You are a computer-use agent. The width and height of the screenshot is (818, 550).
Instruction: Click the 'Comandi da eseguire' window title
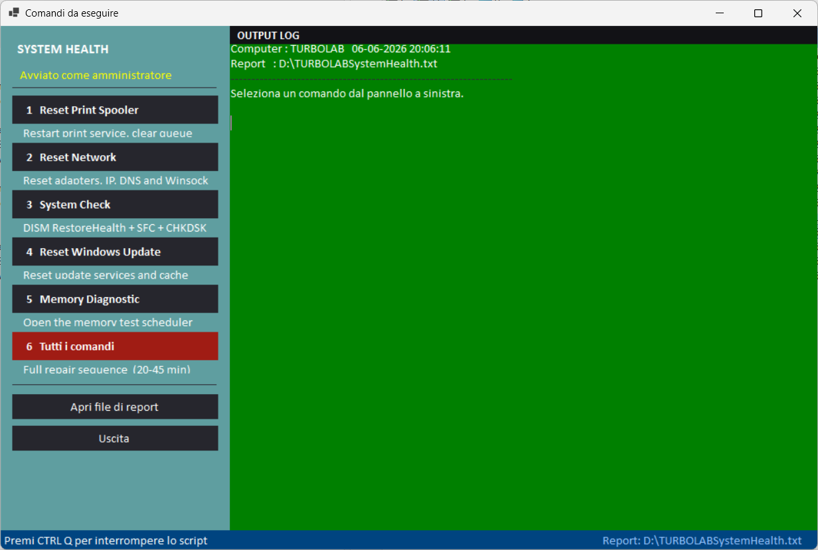(72, 13)
